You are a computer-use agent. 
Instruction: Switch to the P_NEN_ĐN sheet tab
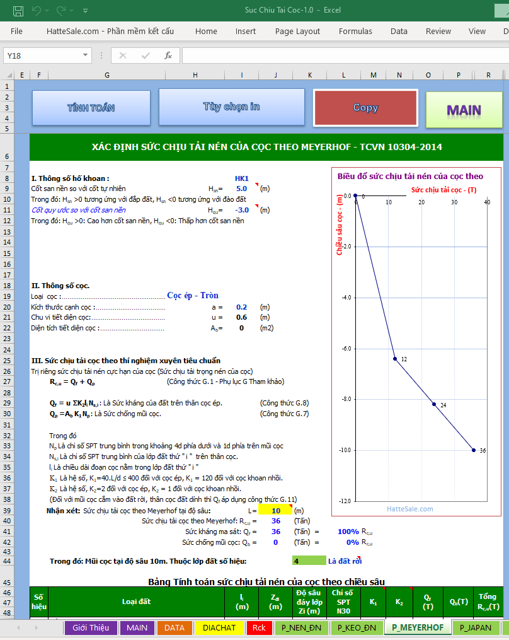pyautogui.click(x=301, y=628)
